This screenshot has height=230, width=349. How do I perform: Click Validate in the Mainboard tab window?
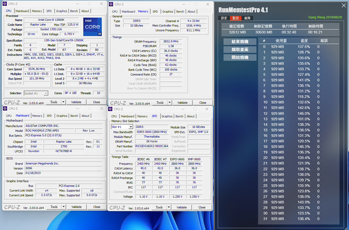(76, 207)
